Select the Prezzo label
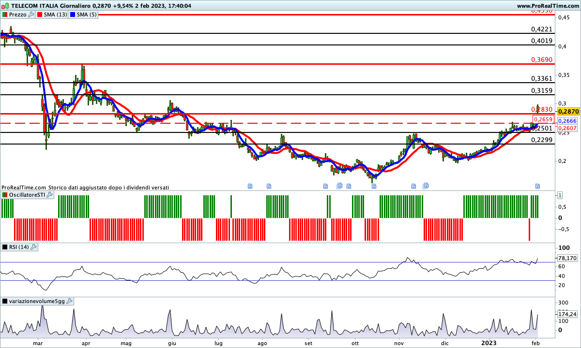This screenshot has width=581, height=348. (18, 14)
